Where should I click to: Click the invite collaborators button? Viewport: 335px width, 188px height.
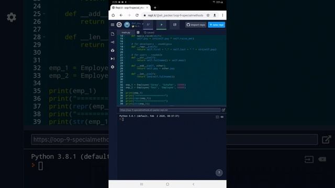[x=148, y=25]
